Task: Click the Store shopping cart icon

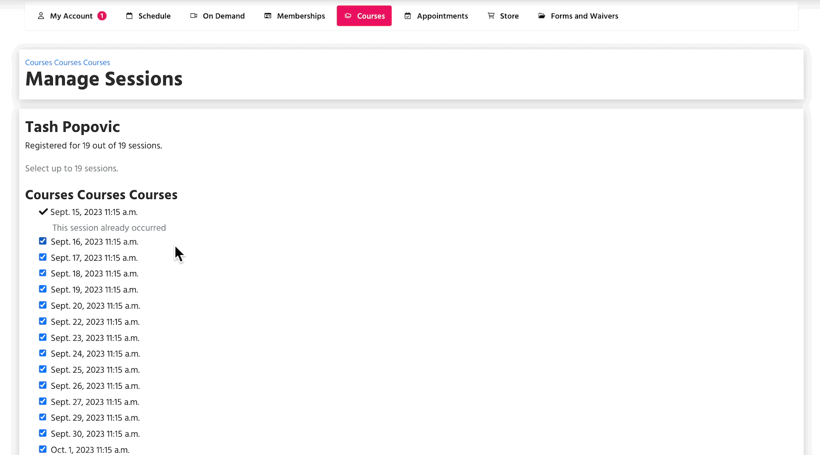Action: (491, 16)
